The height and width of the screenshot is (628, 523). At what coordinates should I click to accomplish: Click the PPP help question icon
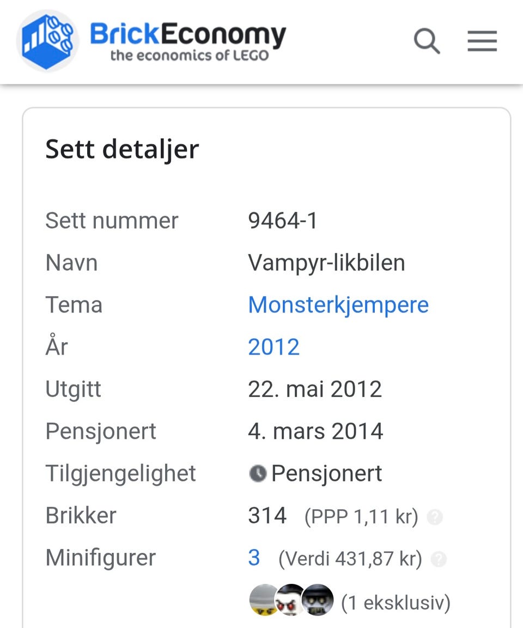click(x=435, y=517)
